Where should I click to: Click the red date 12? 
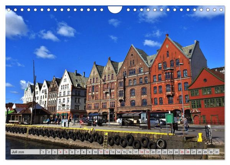(x=107, y=152)
